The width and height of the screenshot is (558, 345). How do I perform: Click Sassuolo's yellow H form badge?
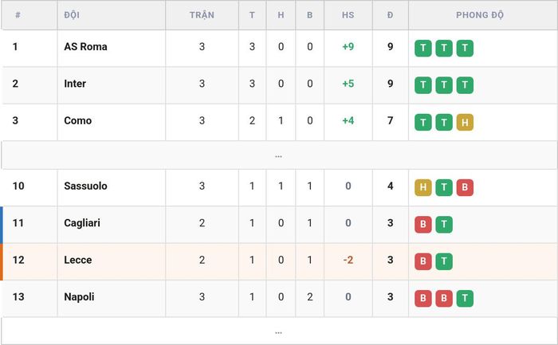click(x=422, y=187)
